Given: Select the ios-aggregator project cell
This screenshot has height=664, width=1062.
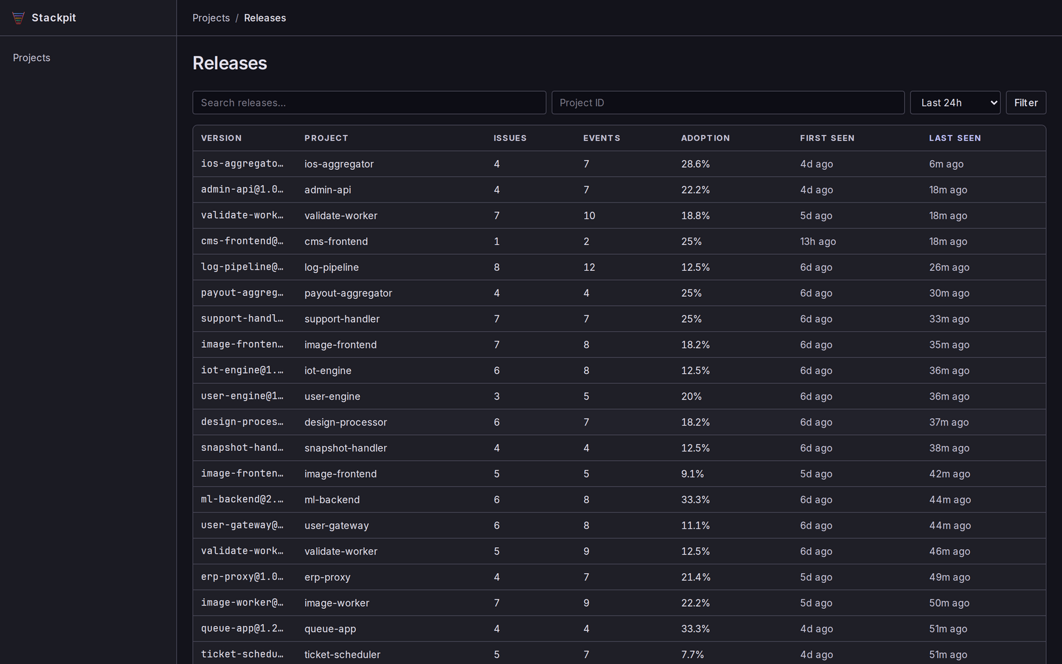Looking at the screenshot, I should (339, 164).
